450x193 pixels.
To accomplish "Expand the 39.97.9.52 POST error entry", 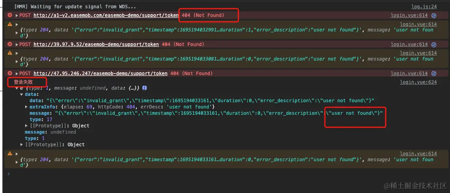I will coord(17,44).
